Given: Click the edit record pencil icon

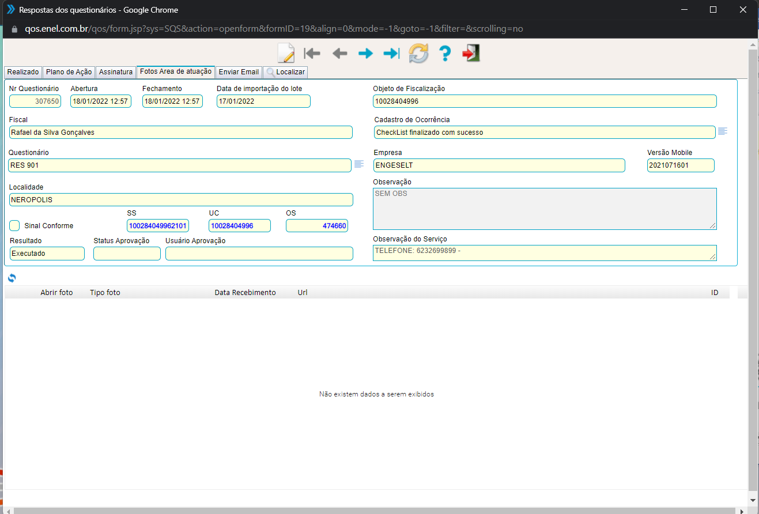Looking at the screenshot, I should pyautogui.click(x=286, y=53).
